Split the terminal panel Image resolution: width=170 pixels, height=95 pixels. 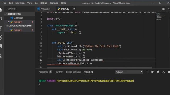152,72
